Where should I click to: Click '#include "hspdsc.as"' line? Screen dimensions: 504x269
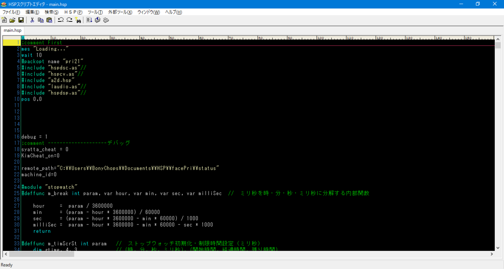coord(54,68)
